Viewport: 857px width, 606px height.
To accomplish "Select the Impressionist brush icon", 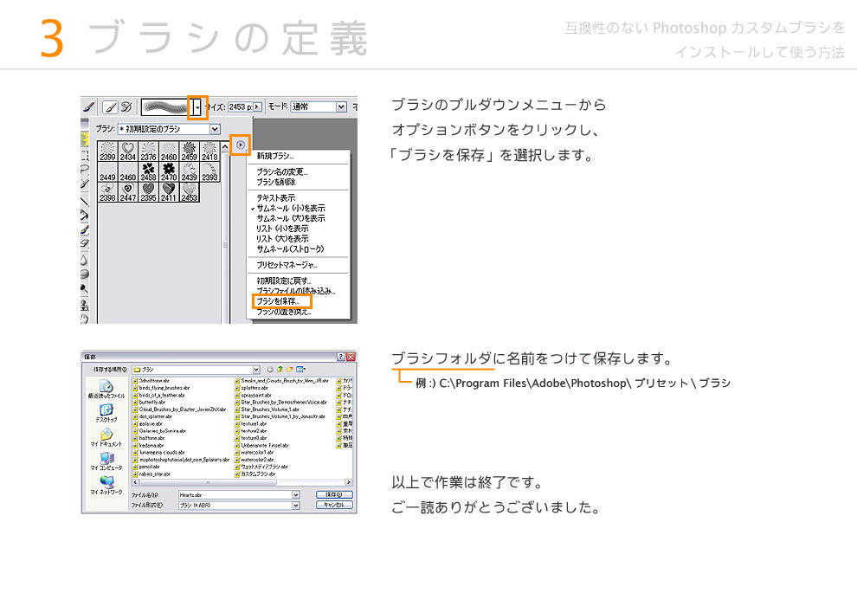I will [126, 106].
